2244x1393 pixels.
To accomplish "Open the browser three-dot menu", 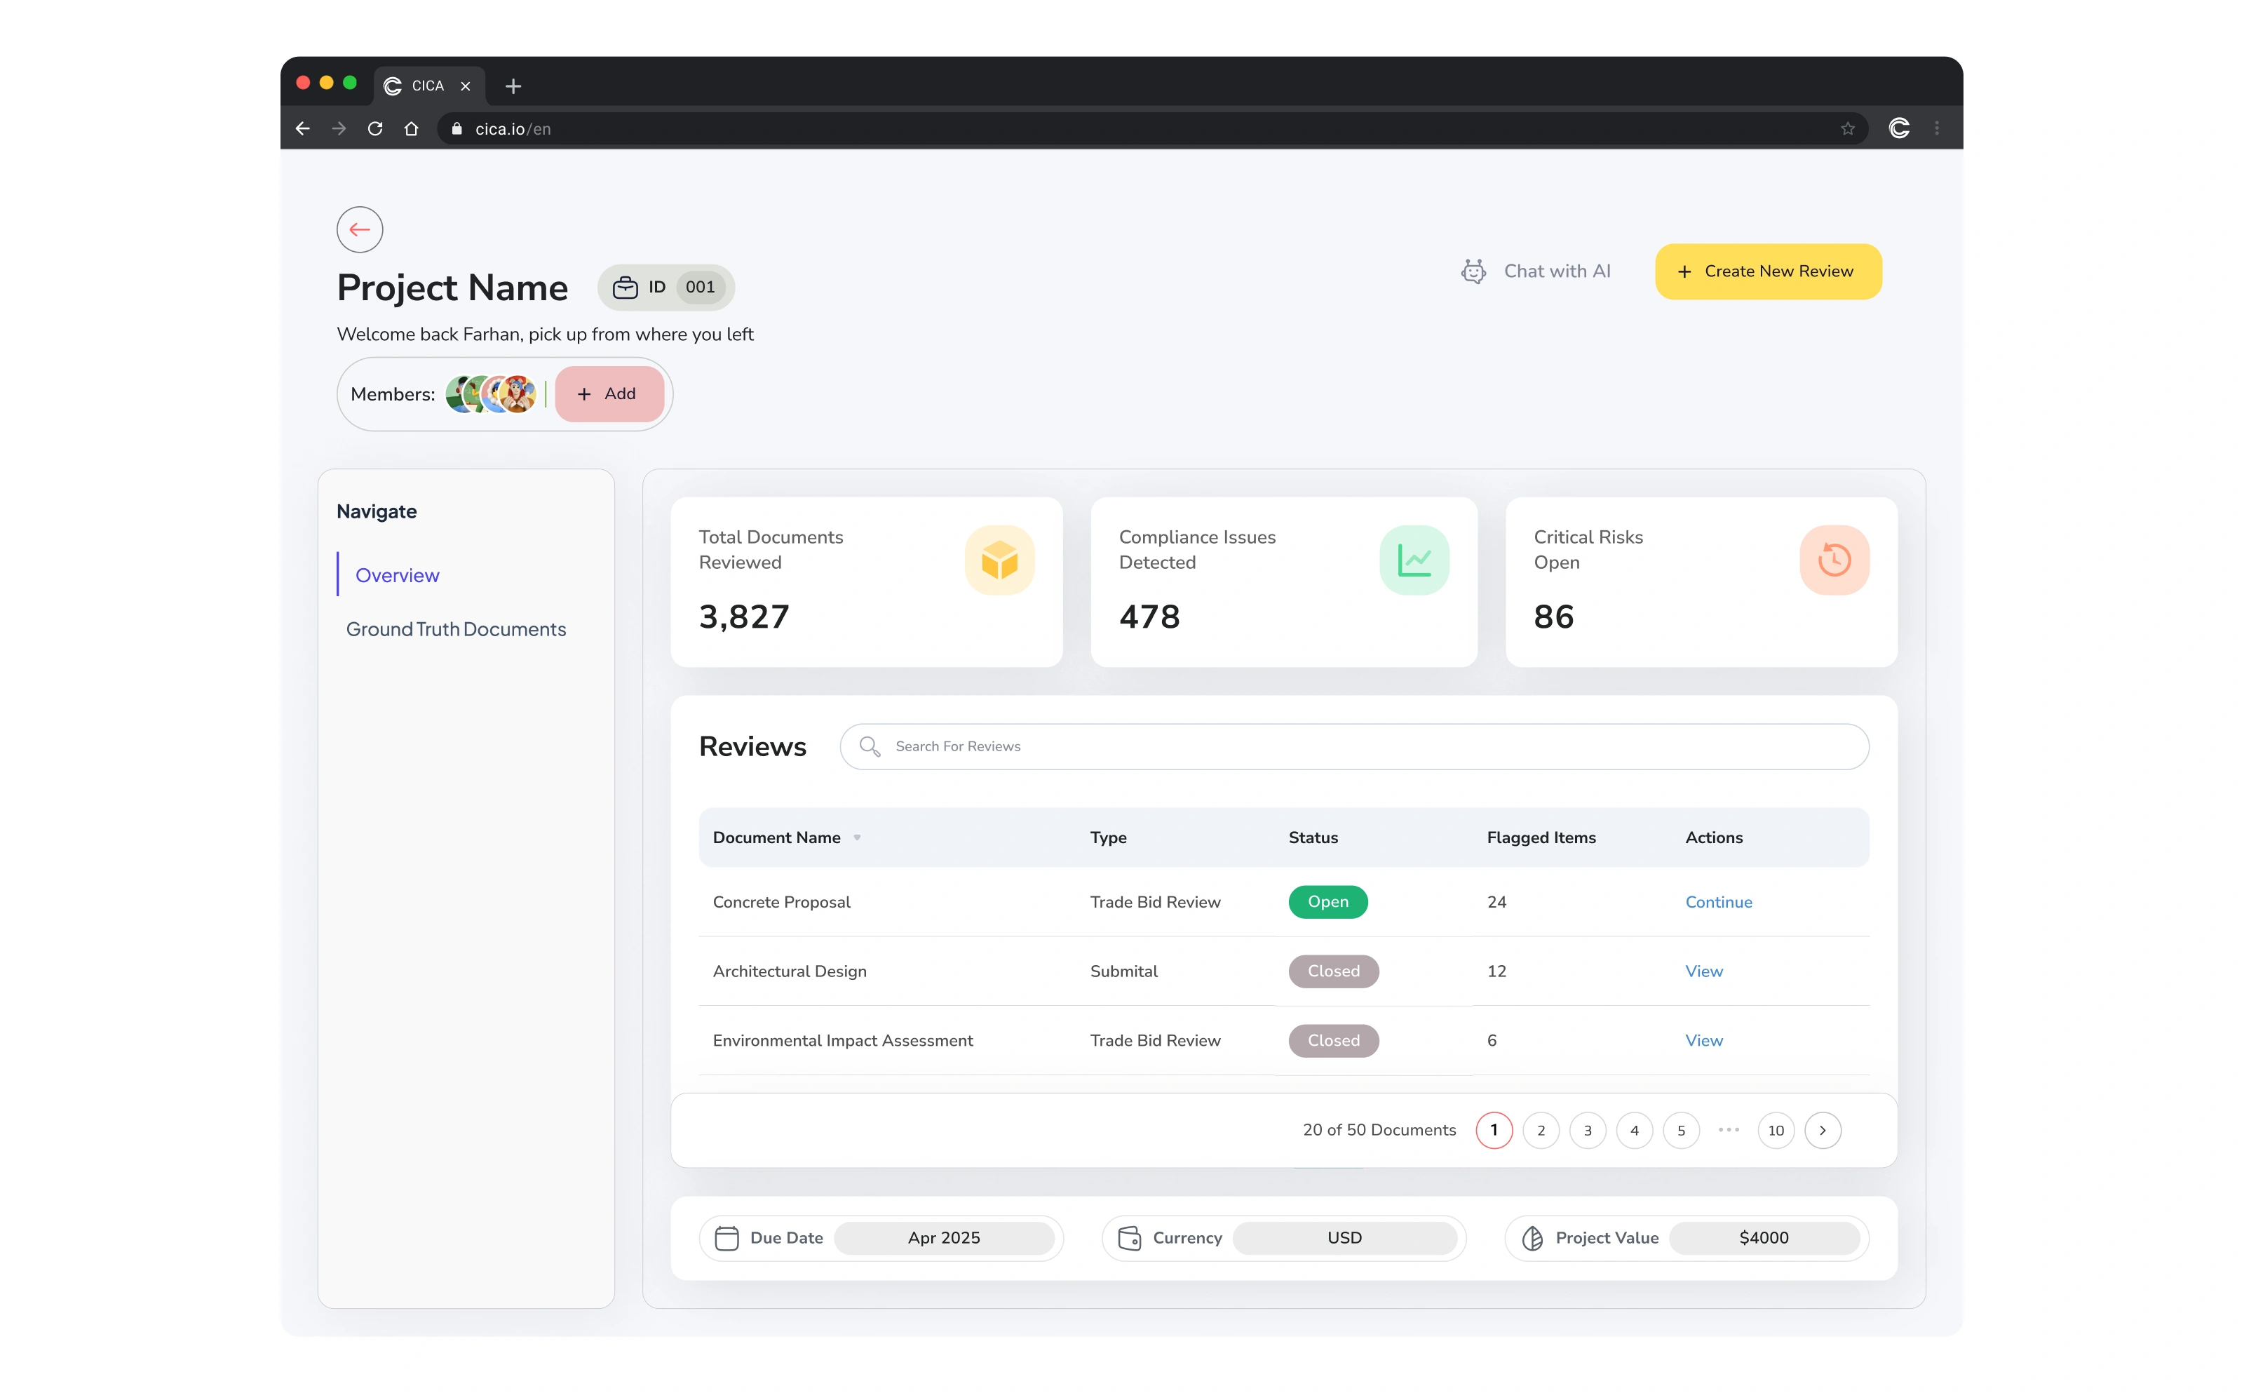I will click(x=1936, y=129).
